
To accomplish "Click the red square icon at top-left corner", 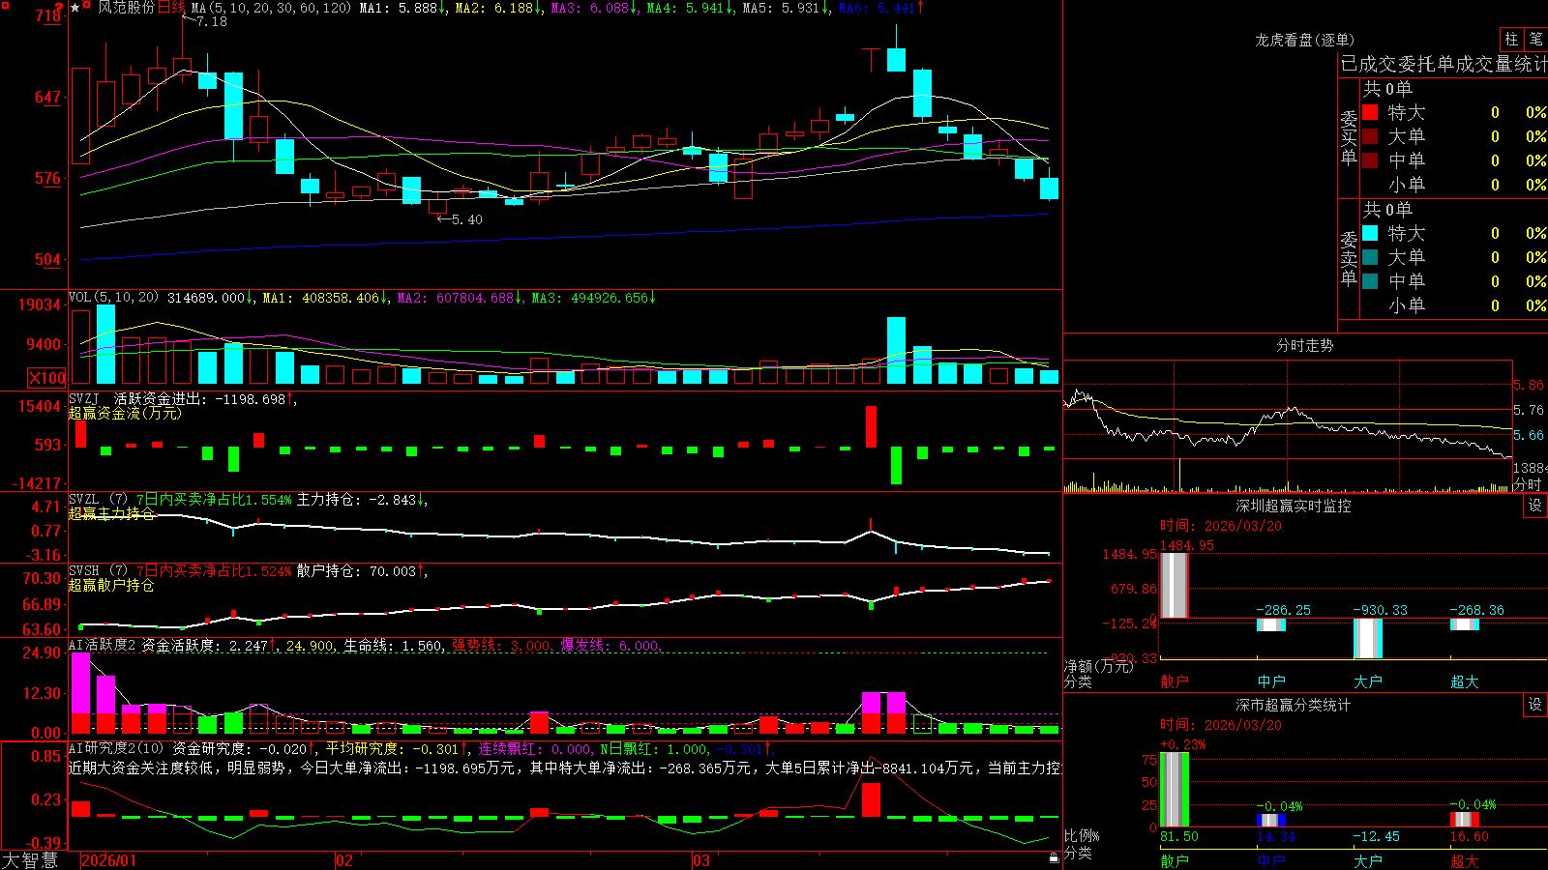I will click(x=5, y=6).
